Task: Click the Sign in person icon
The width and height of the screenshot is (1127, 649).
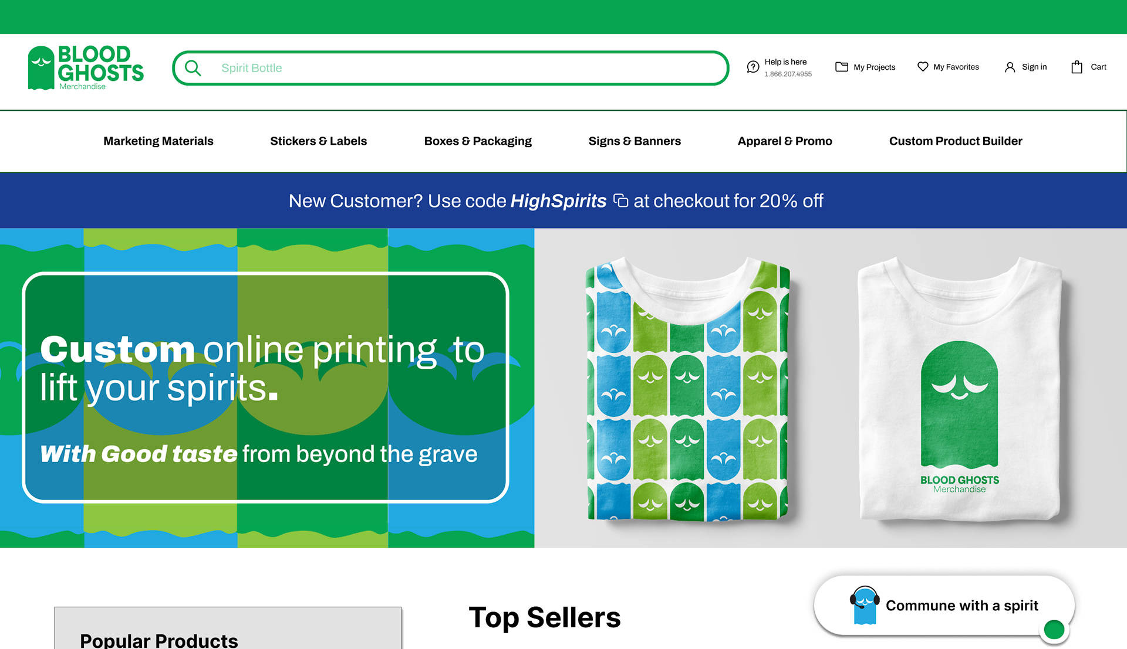Action: click(1010, 67)
